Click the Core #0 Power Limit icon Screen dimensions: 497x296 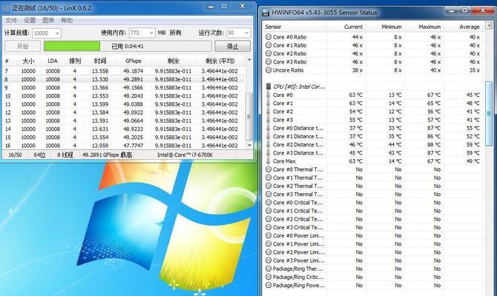(269, 235)
